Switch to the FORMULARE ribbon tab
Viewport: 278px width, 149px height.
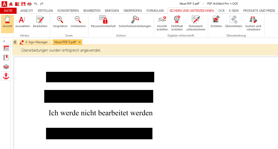coord(155,11)
